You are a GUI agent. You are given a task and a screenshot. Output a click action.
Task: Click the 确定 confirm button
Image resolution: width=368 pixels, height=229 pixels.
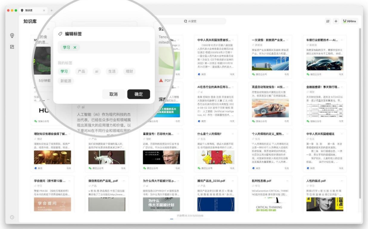(x=139, y=94)
